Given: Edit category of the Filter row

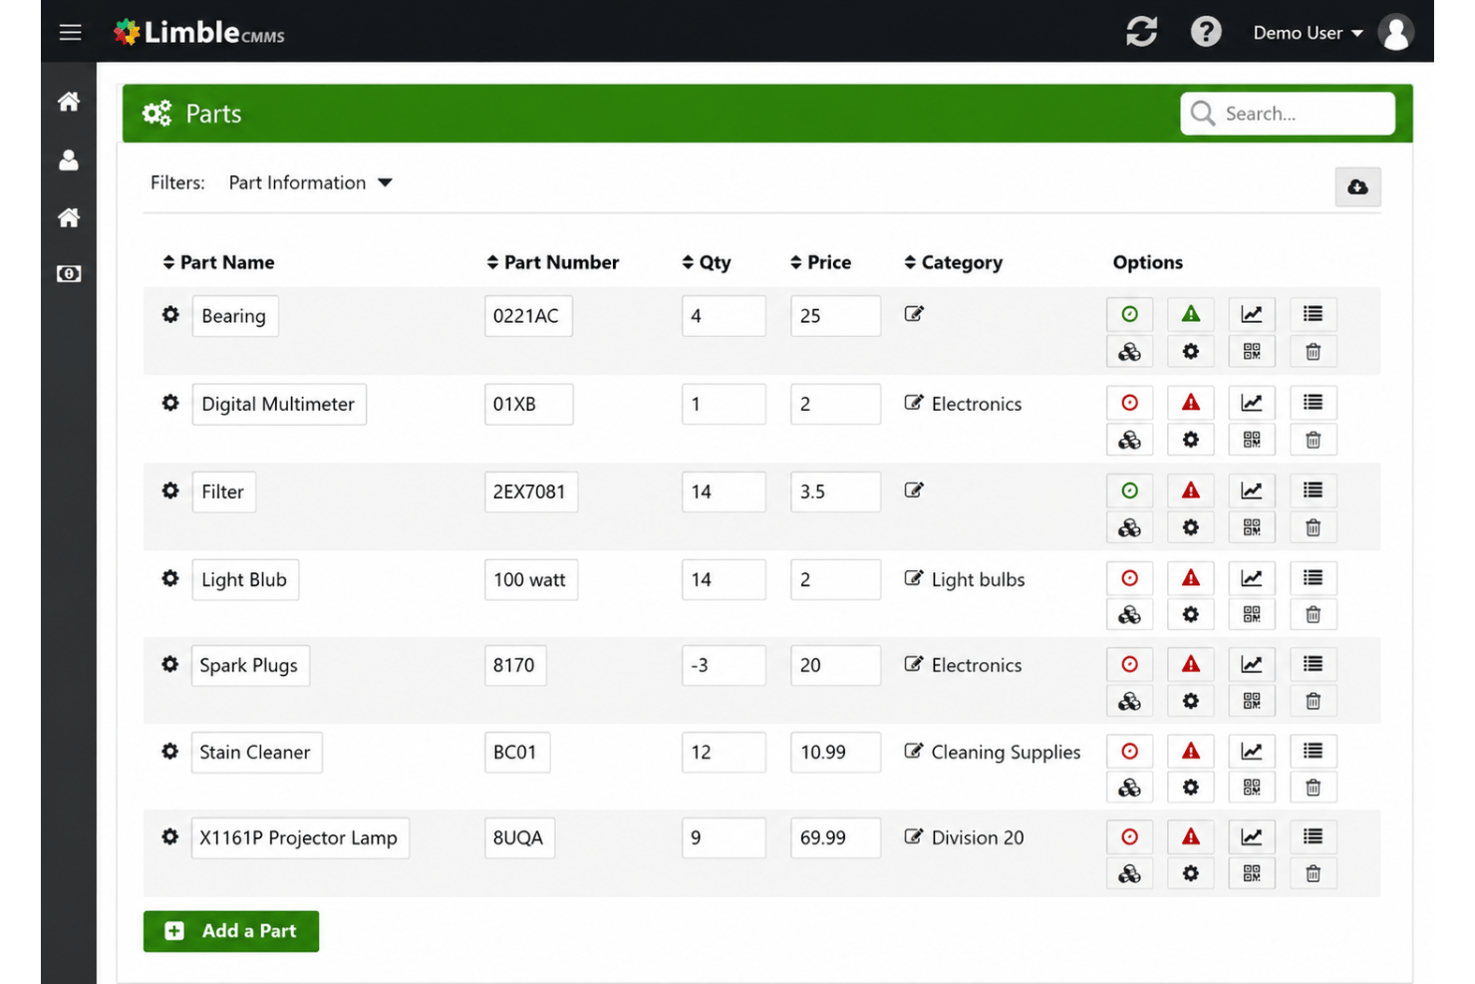Looking at the screenshot, I should point(914,490).
